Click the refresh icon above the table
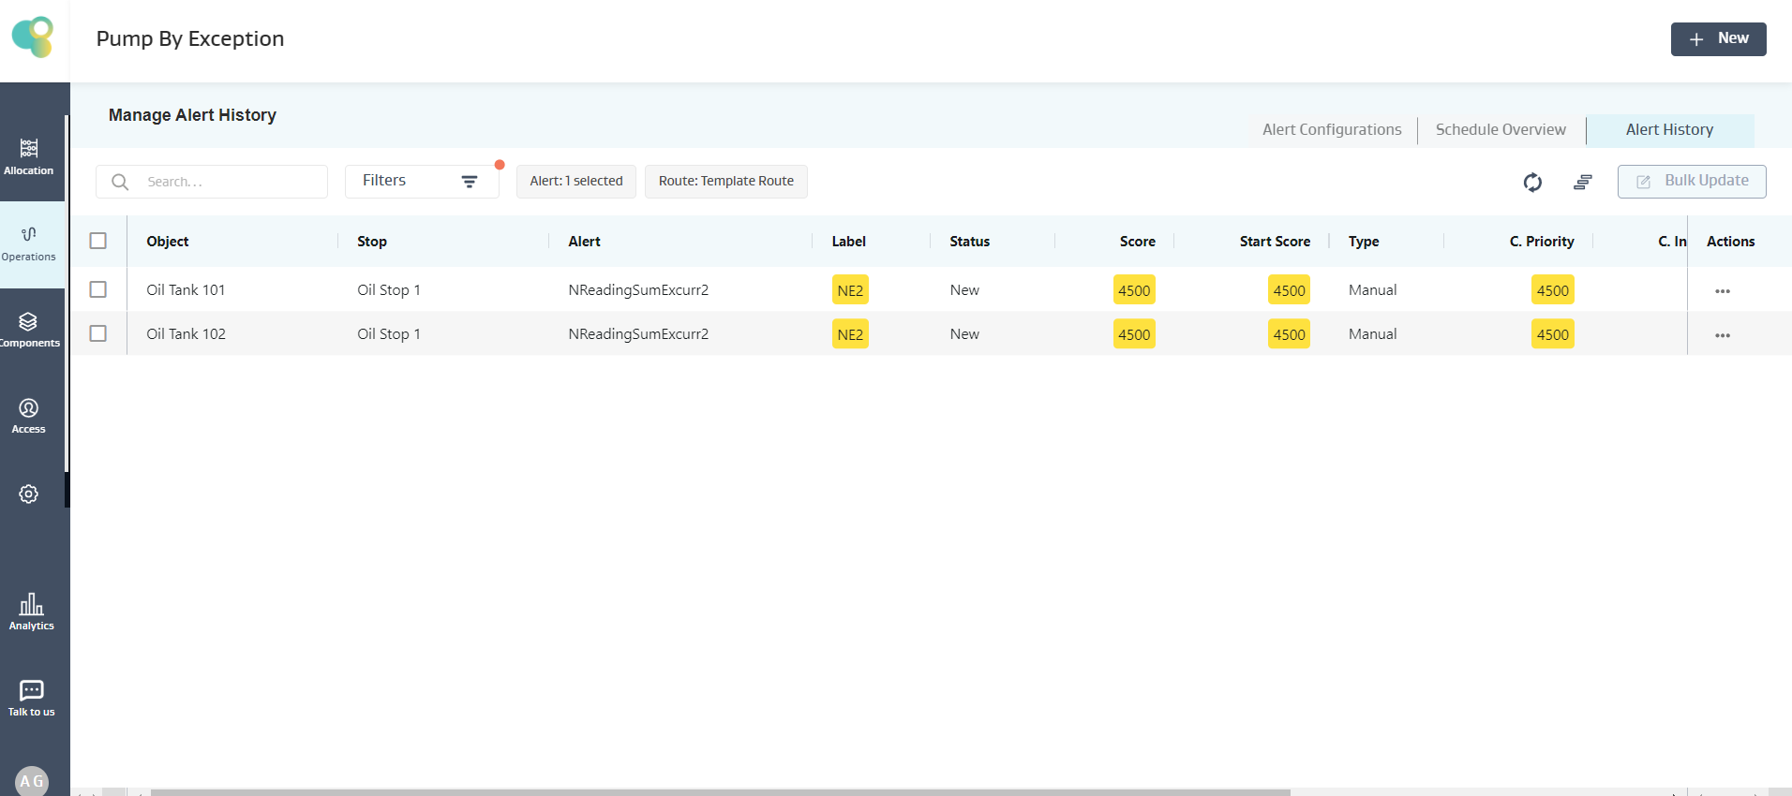 click(x=1532, y=182)
